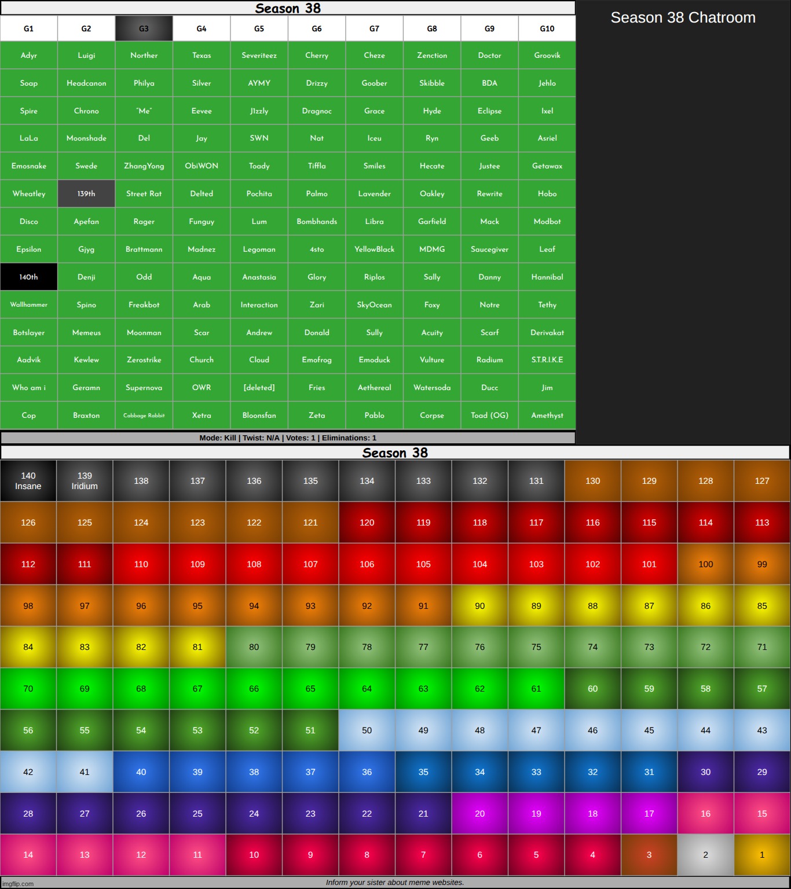
Task: Pick the bronze rank 3 tile
Action: pyautogui.click(x=649, y=855)
